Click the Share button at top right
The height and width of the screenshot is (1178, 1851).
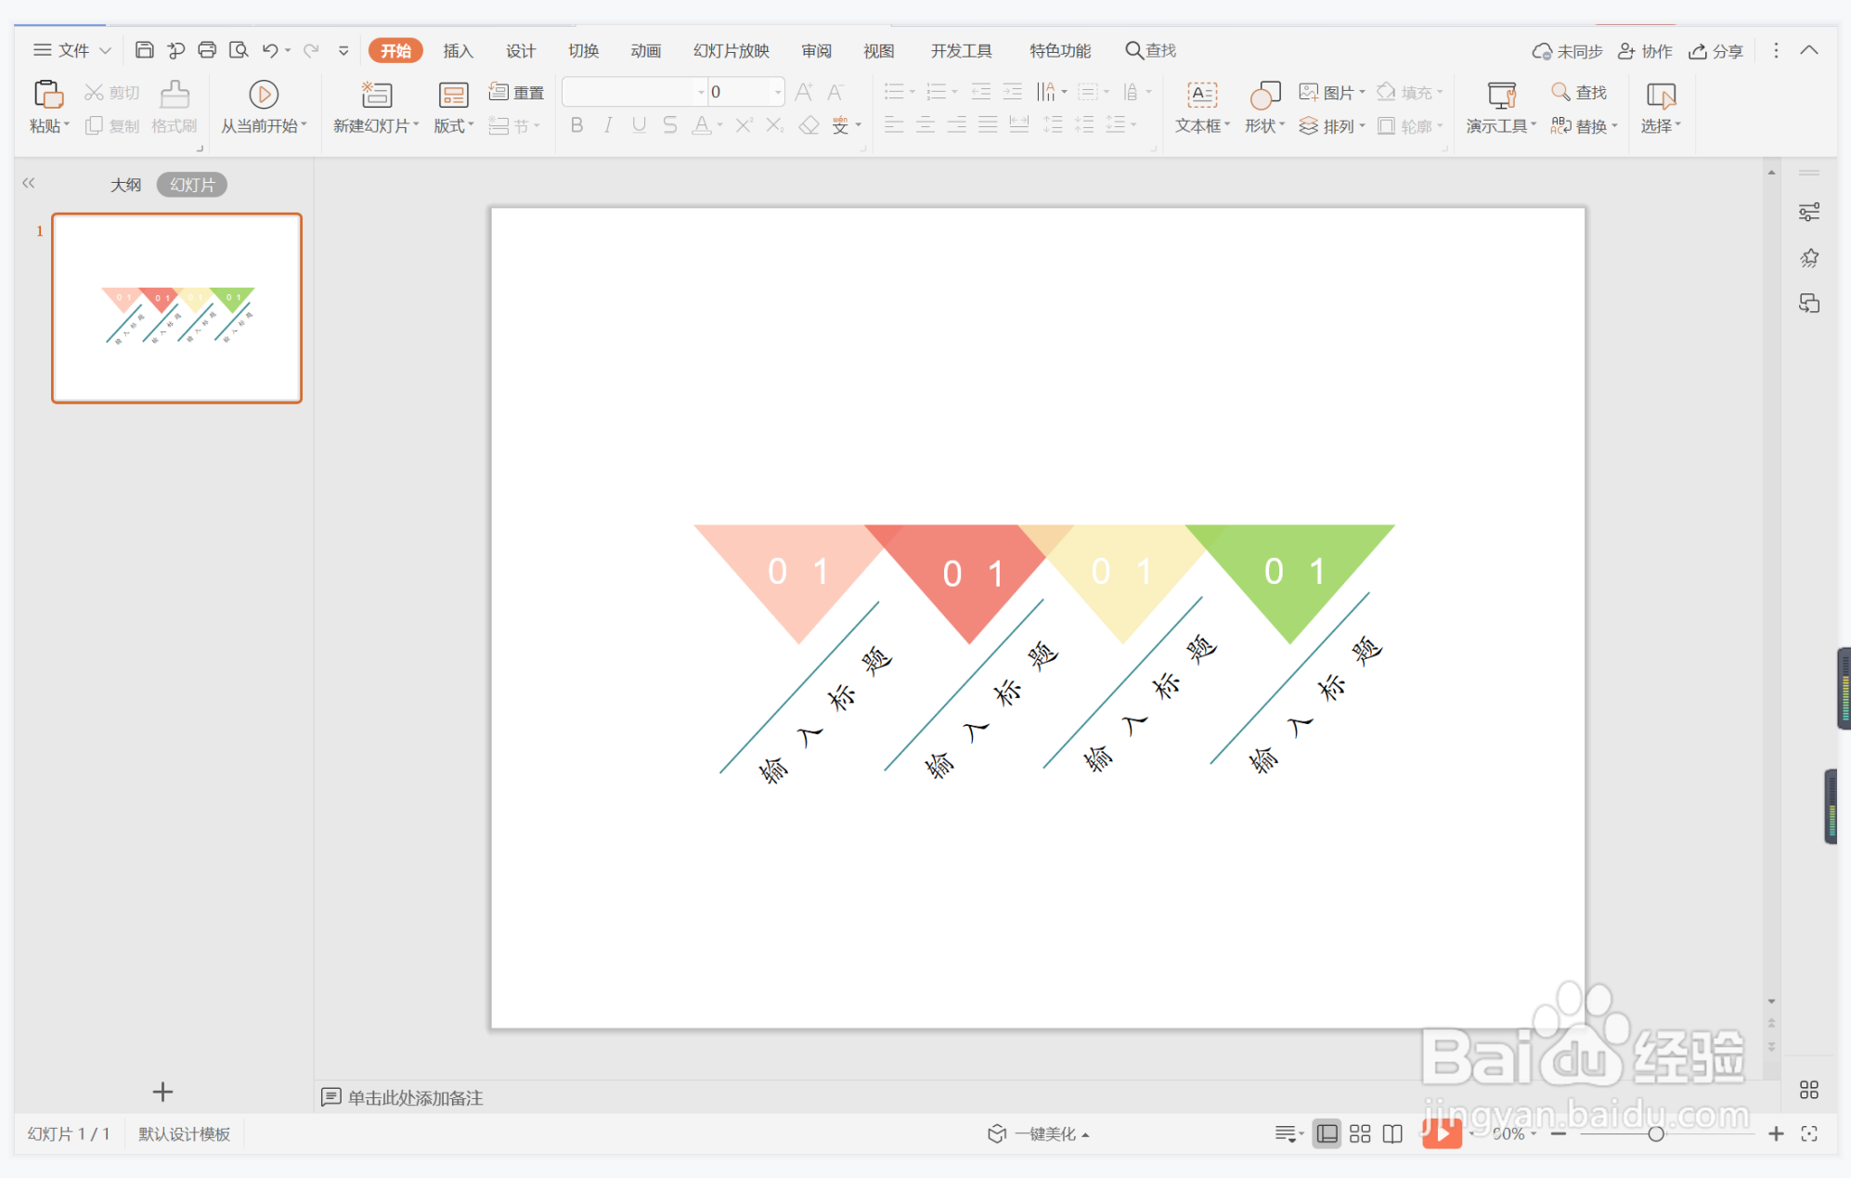(x=1715, y=51)
